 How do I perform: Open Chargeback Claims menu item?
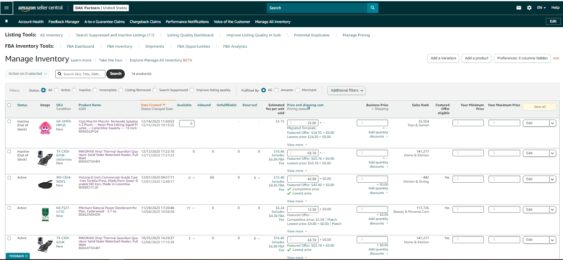(145, 22)
